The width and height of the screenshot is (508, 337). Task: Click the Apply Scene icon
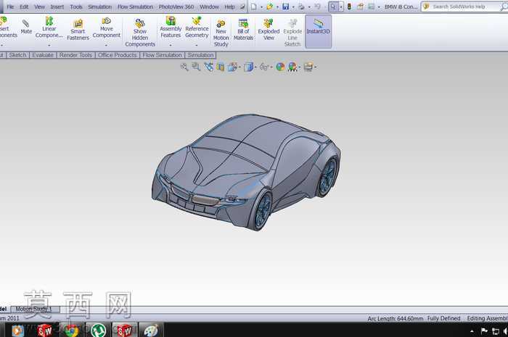(292, 67)
